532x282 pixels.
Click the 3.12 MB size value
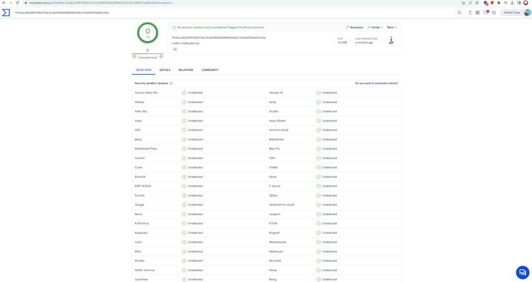pyautogui.click(x=342, y=42)
